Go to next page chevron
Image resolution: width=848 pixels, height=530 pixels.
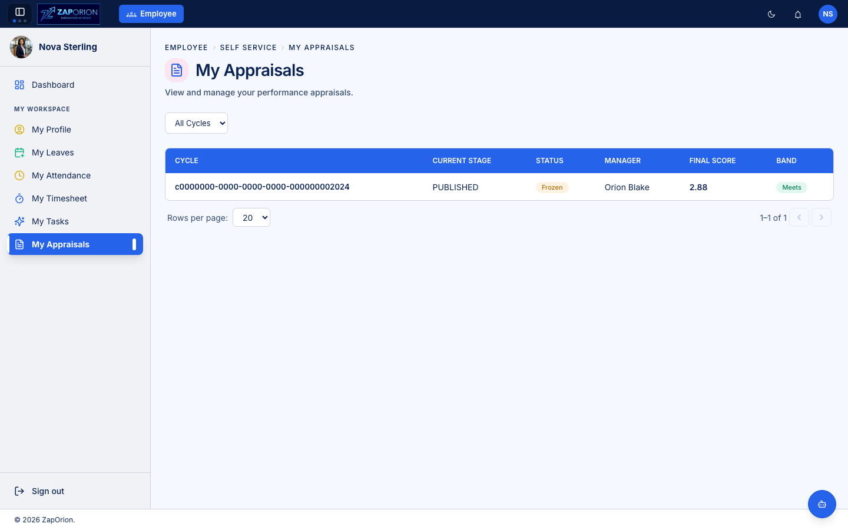click(x=821, y=217)
